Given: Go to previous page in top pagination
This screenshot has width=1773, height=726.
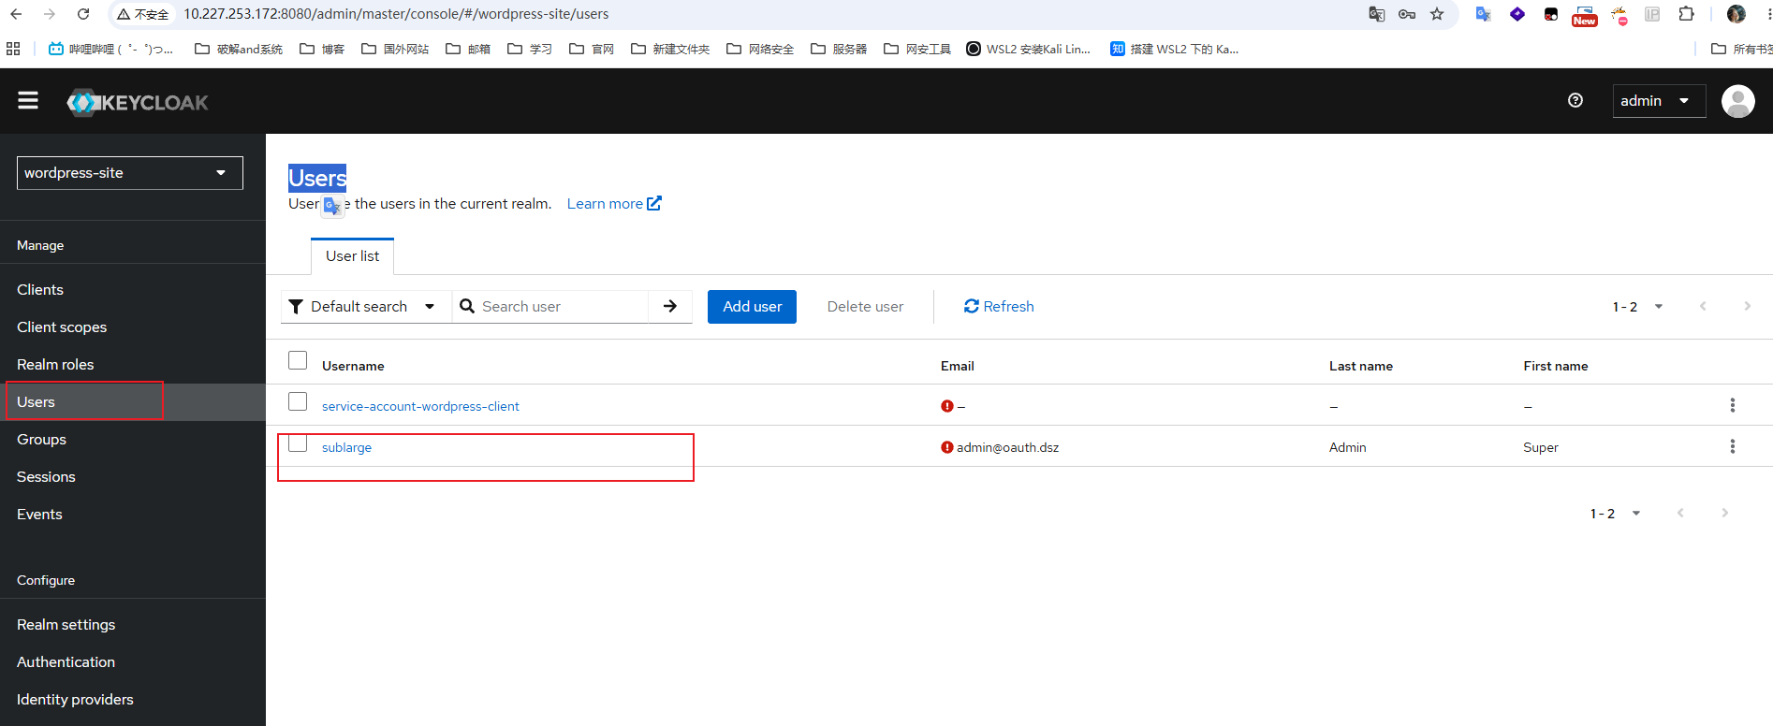Looking at the screenshot, I should (x=1703, y=306).
